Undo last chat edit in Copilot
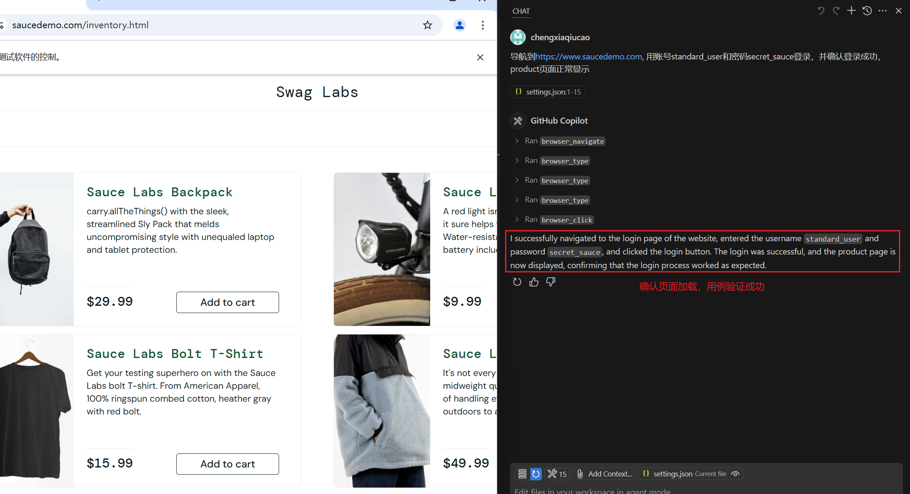 pos(821,11)
